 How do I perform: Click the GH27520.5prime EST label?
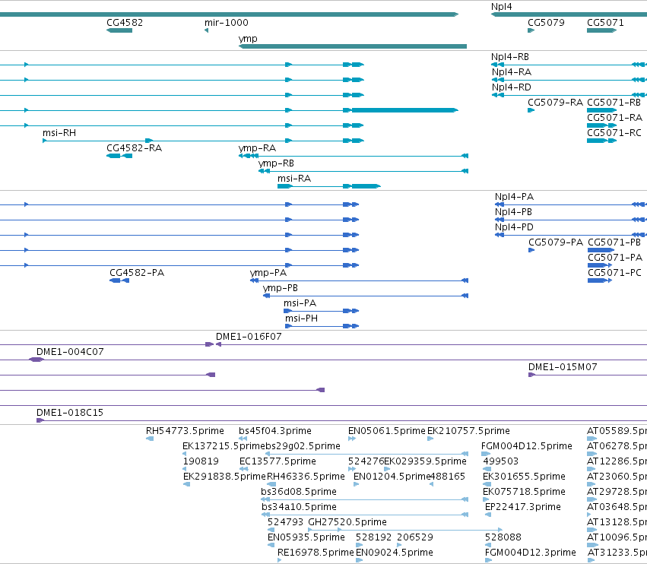[x=347, y=522]
